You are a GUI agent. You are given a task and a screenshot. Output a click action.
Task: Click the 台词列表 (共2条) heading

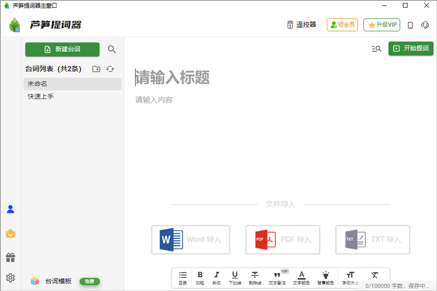[x=53, y=69]
